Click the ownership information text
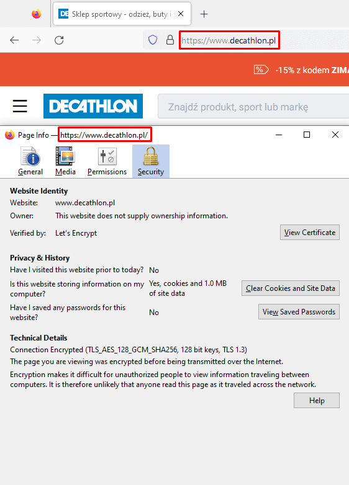 coord(142,216)
